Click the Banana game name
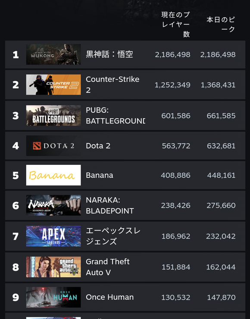The height and width of the screenshot is (319, 250). pyautogui.click(x=100, y=175)
